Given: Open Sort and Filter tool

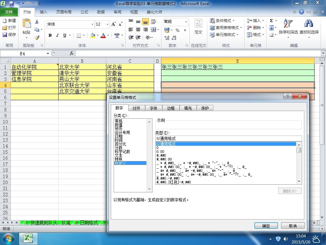Looking at the screenshot, I should [288, 28].
